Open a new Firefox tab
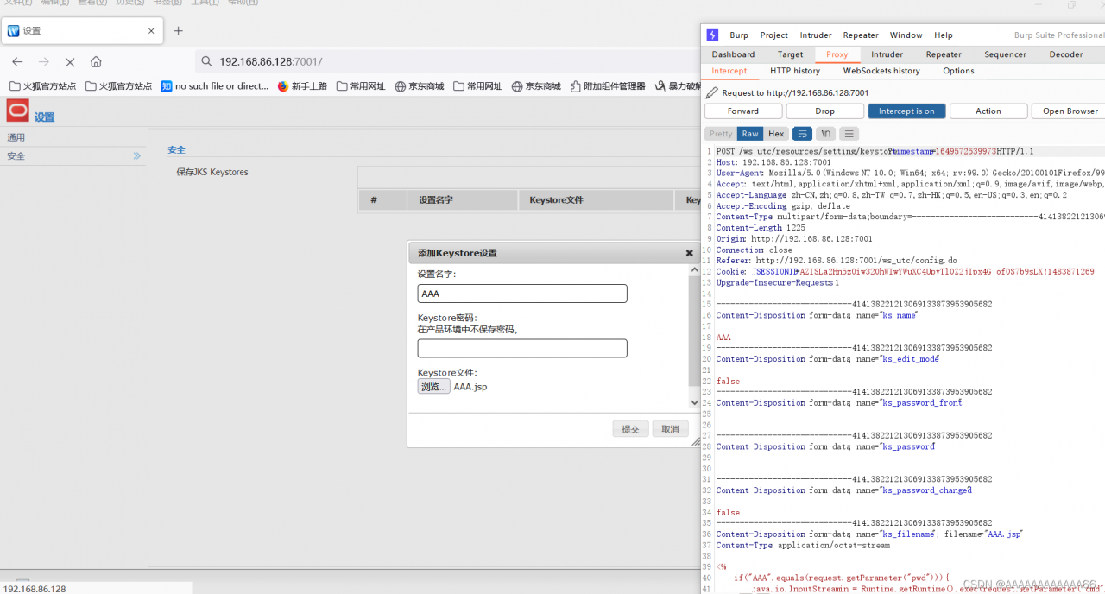 pos(179,30)
